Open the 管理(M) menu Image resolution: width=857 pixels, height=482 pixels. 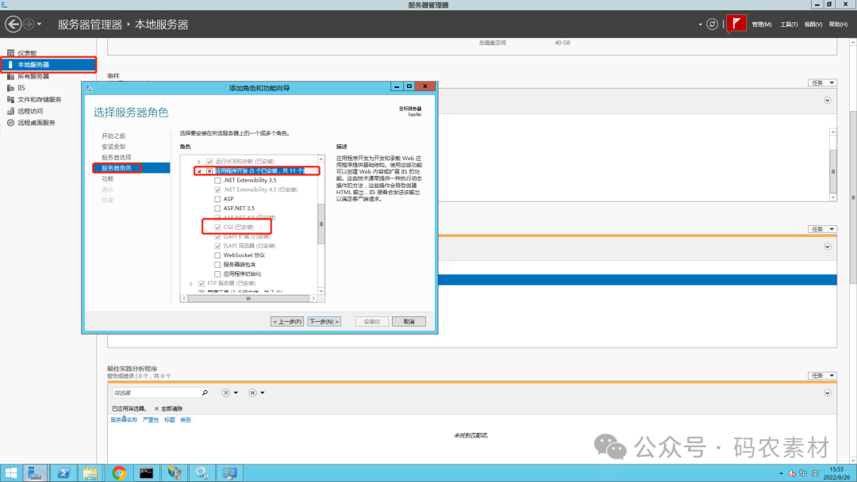761,25
